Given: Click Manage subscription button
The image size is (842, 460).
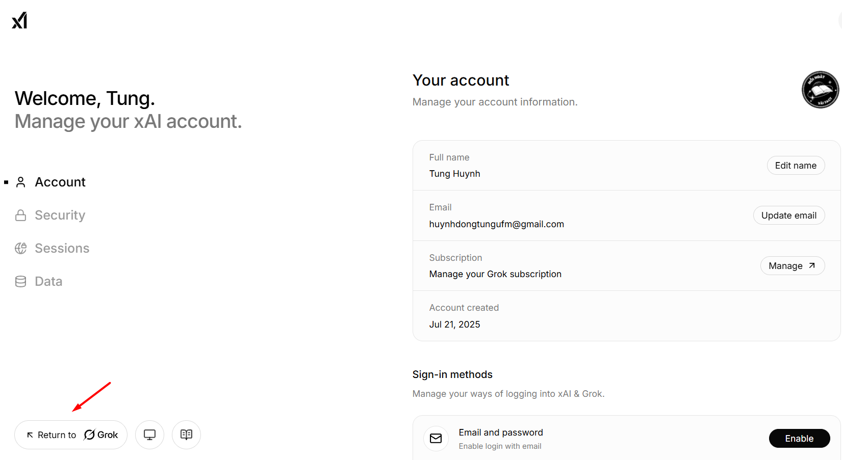Looking at the screenshot, I should point(793,266).
